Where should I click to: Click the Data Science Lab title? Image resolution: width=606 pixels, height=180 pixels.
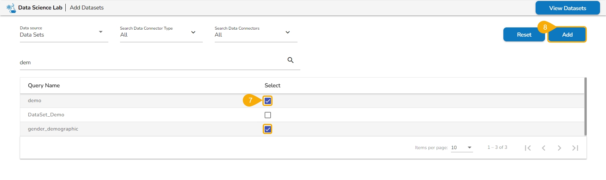(x=40, y=8)
